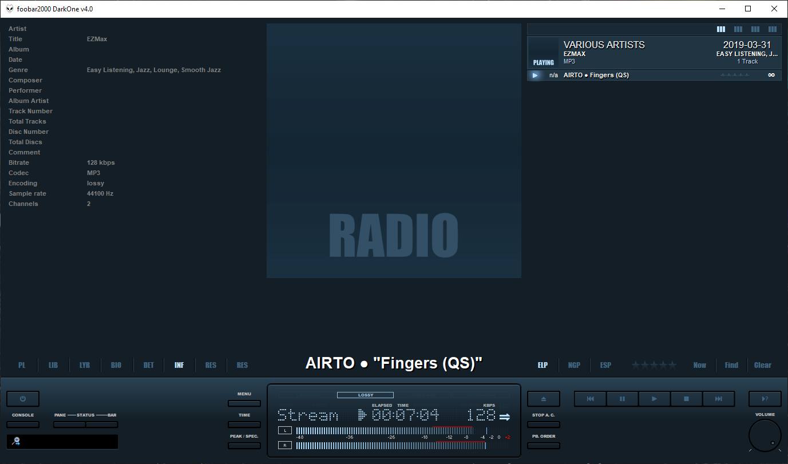Select the ELP playlist tab
788x464 pixels.
click(543, 365)
